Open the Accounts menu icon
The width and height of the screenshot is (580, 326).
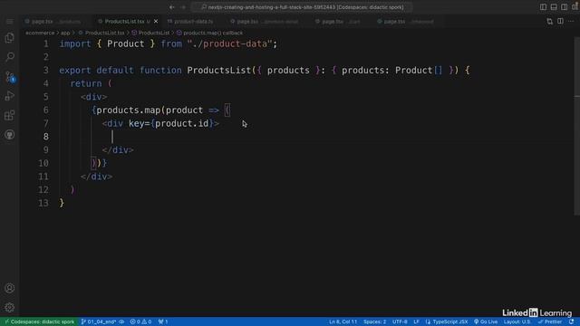coord(10,288)
